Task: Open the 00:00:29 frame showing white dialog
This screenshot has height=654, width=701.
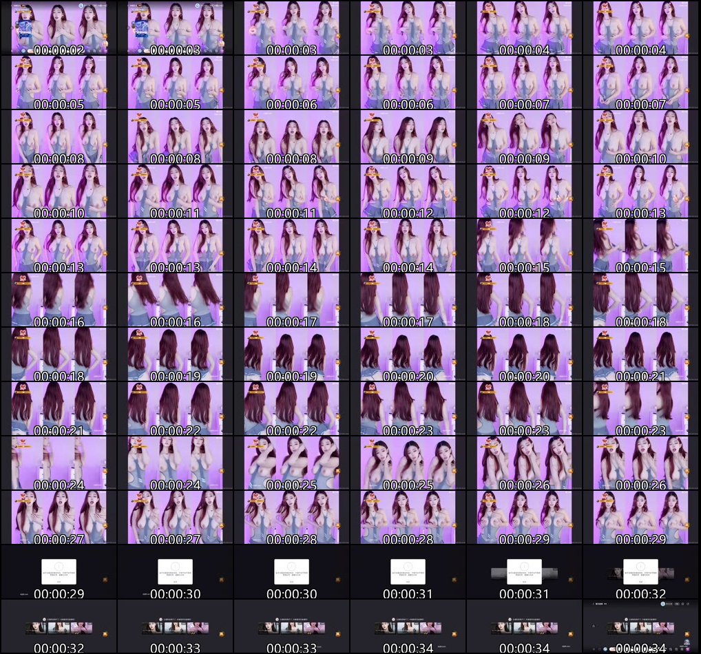Action: coord(59,571)
